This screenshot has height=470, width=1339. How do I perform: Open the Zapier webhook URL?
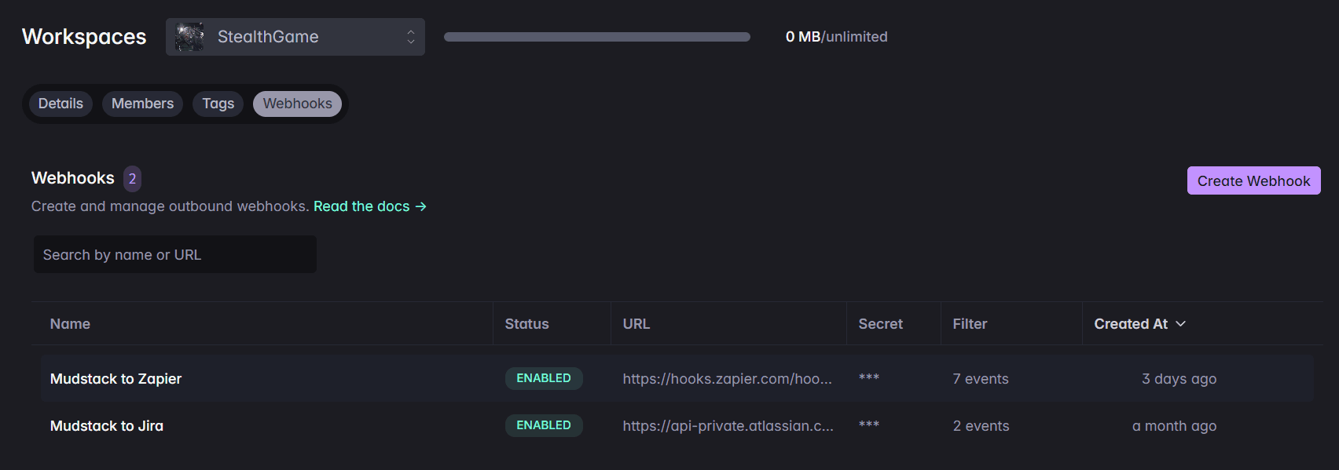click(x=727, y=378)
